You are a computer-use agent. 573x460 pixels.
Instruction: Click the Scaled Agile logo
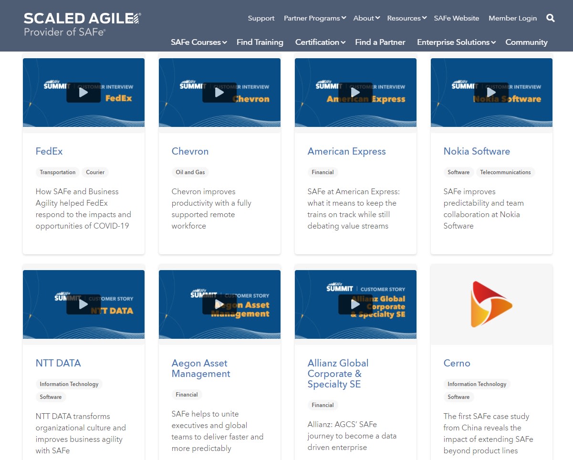(x=83, y=24)
